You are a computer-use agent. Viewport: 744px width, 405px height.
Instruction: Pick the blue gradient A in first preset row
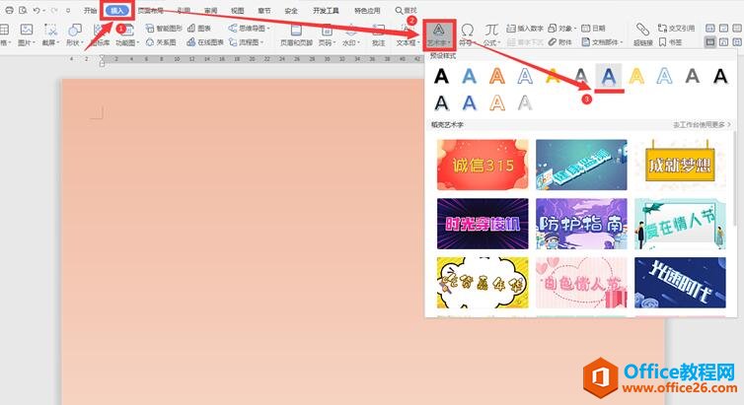click(x=469, y=76)
